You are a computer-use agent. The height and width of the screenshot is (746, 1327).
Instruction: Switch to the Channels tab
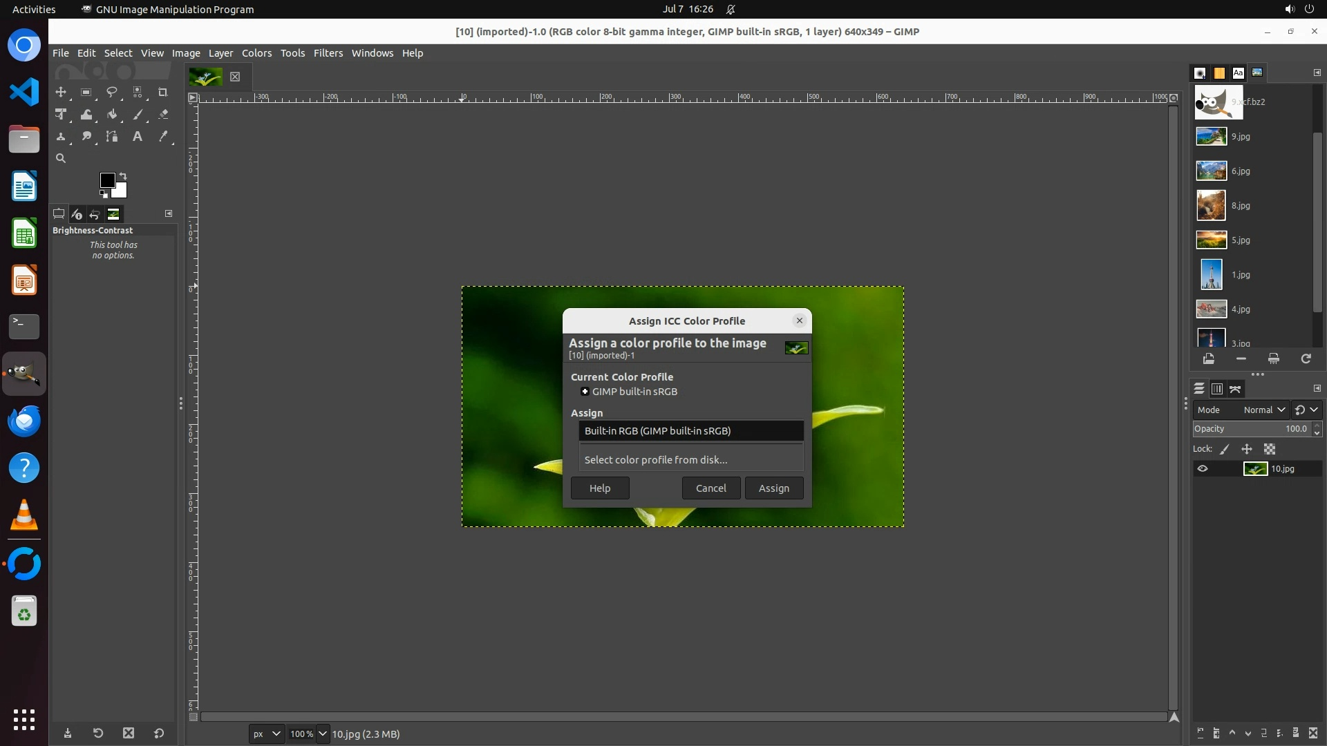tap(1217, 390)
